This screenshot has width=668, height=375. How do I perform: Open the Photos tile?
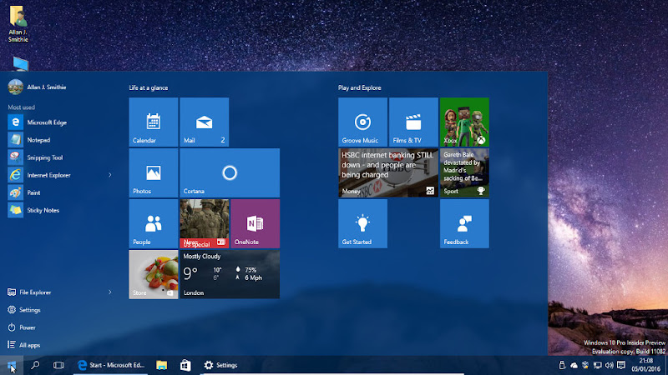[x=154, y=172]
